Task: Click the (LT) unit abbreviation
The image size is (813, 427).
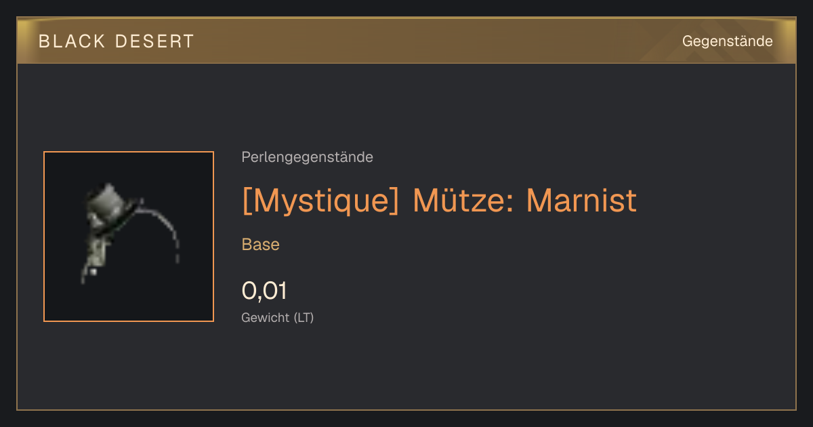Action: point(304,318)
